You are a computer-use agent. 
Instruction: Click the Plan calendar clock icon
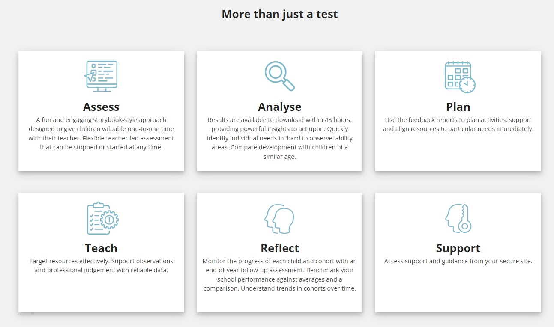(459, 77)
